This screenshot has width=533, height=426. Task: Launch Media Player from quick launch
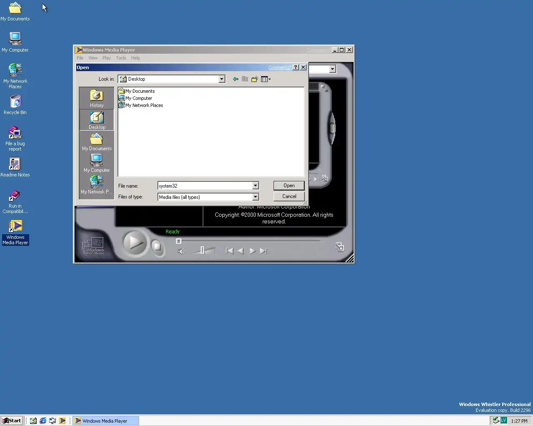click(62, 421)
